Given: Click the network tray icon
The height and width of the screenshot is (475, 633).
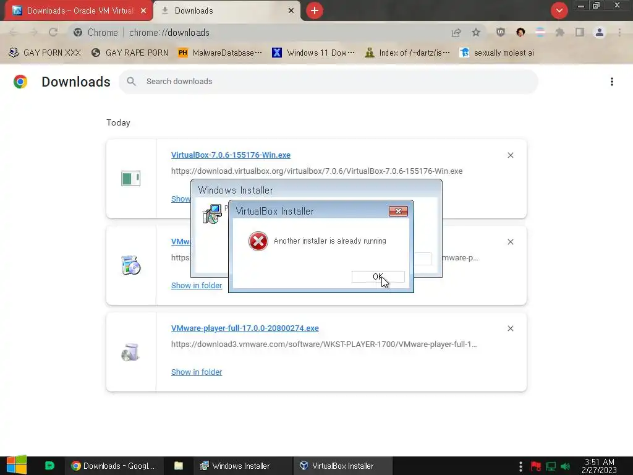Looking at the screenshot, I should (x=551, y=466).
